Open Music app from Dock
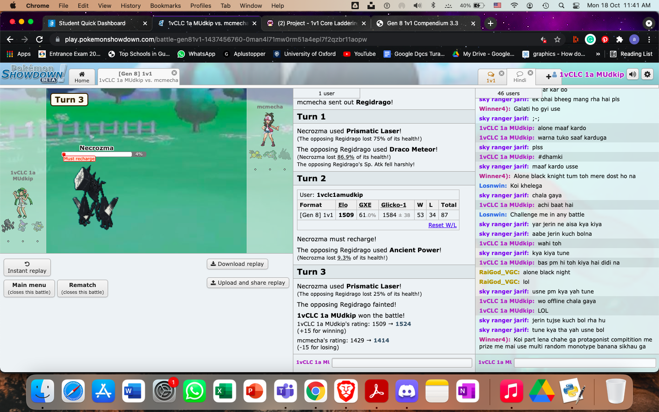 pyautogui.click(x=511, y=391)
